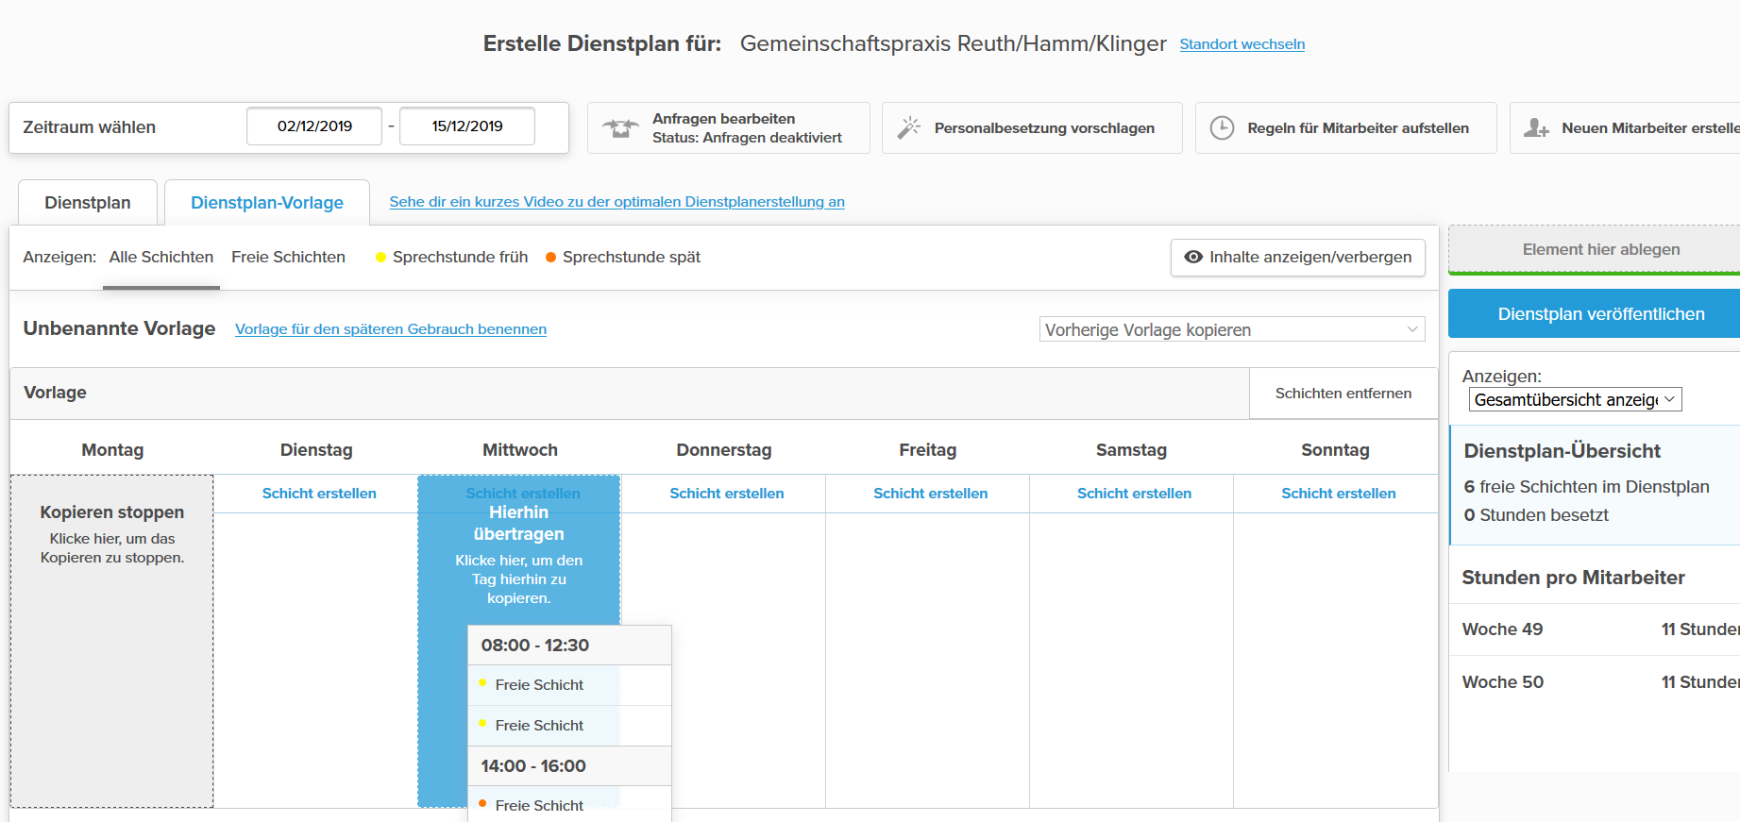
Task: Open the Dienstplan-Vorlage tab
Action: click(267, 203)
